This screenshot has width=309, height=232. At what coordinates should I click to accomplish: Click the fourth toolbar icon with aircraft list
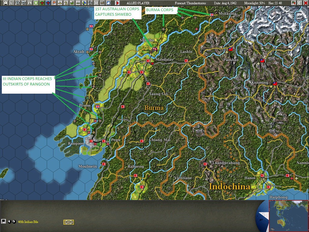[24, 3]
